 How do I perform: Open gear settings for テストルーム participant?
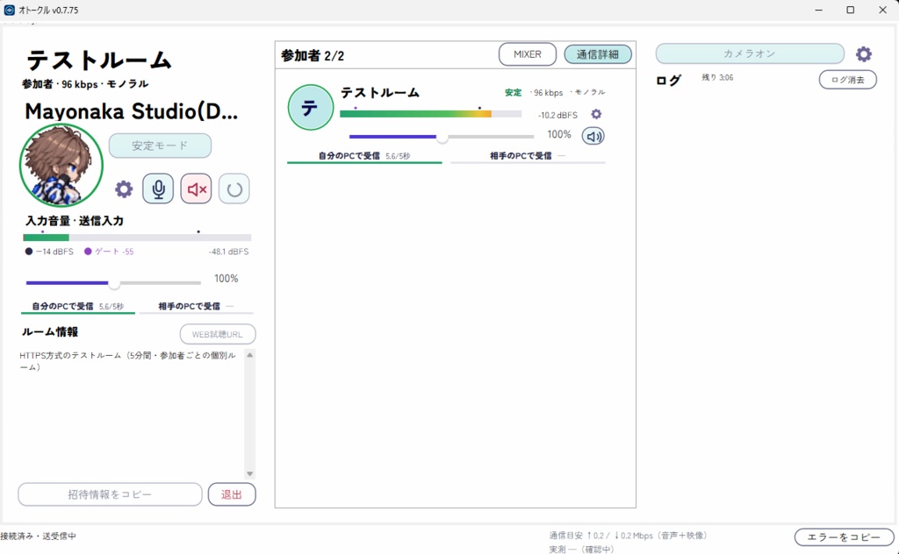[596, 115]
